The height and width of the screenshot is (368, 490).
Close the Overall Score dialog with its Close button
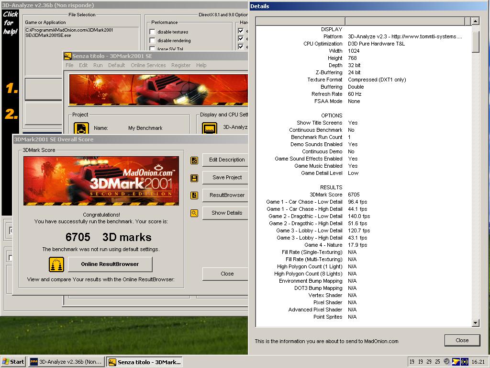click(x=225, y=274)
